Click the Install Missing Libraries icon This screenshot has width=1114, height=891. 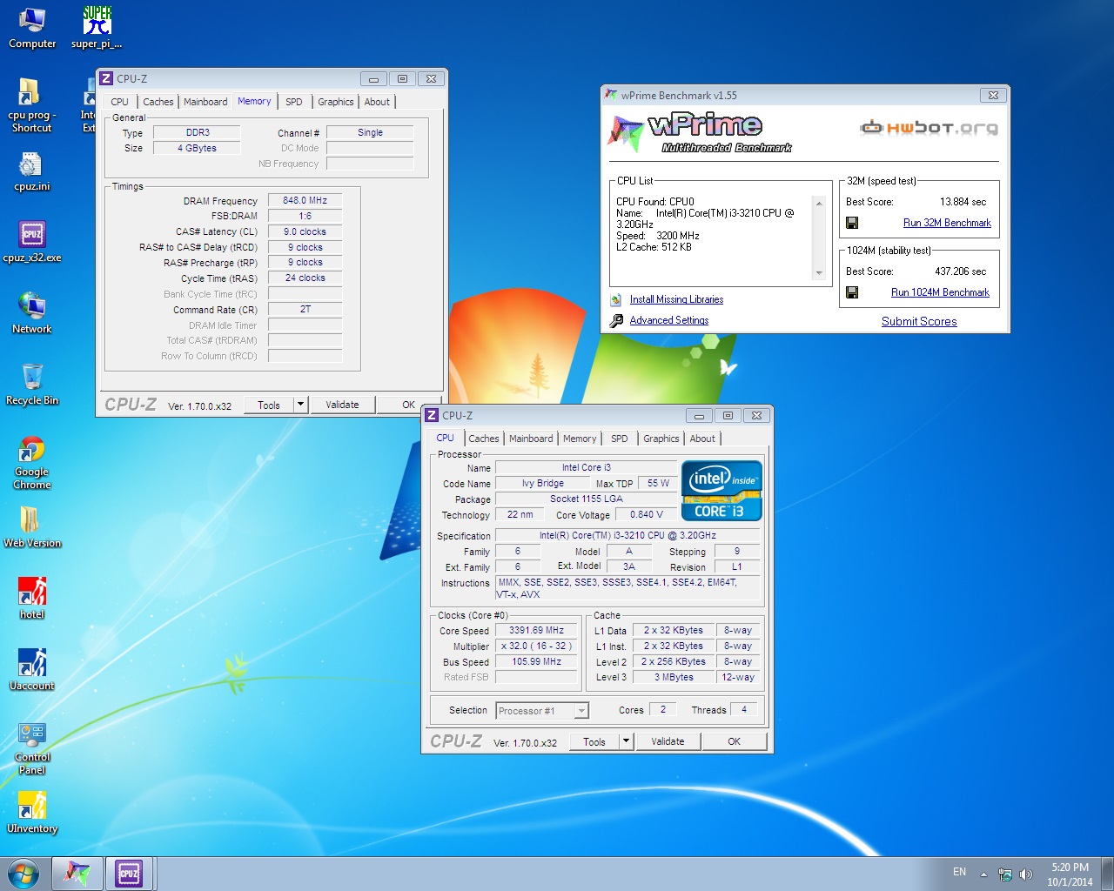click(x=616, y=299)
